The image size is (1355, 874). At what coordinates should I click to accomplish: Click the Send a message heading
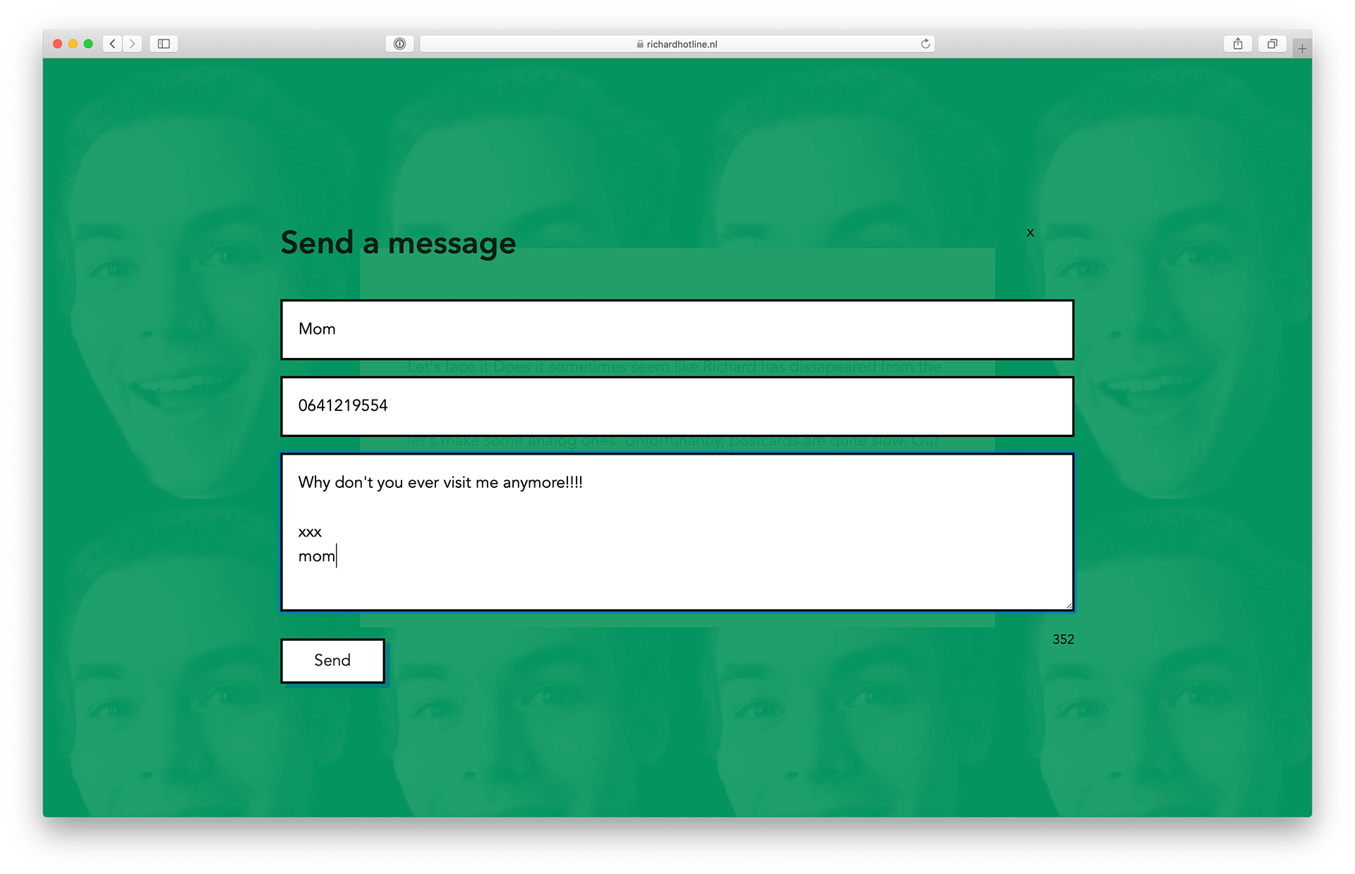(398, 244)
